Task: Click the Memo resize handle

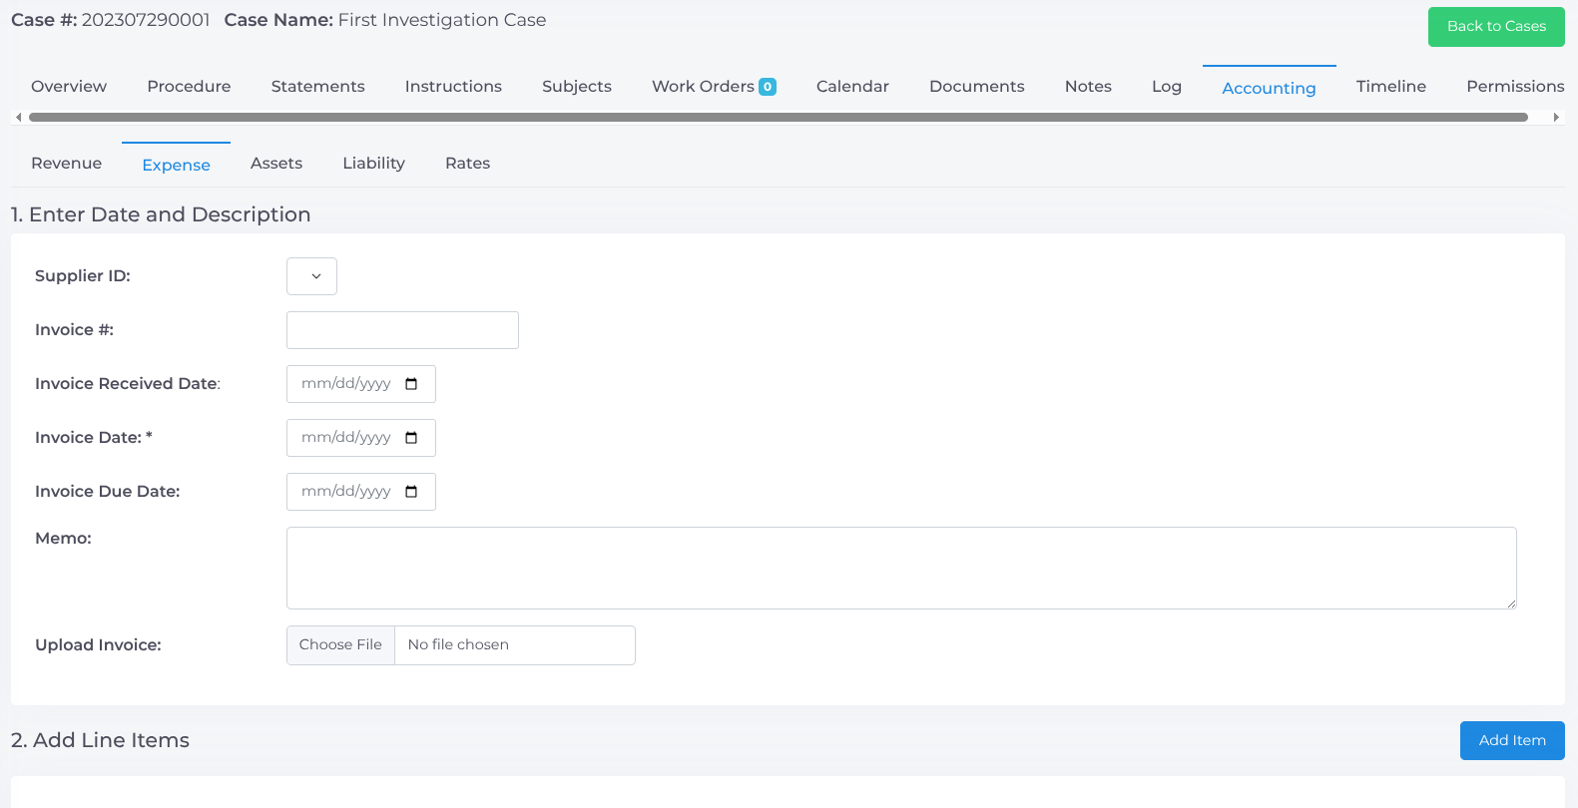Action: tap(1511, 604)
